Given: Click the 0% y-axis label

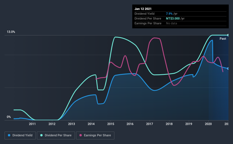Looking at the screenshot, I should 9,117.
